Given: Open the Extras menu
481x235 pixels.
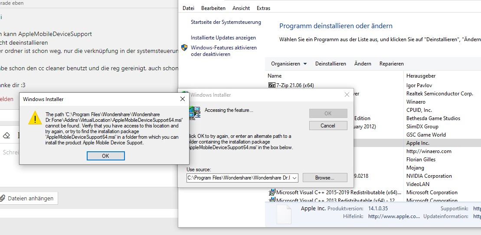Looking at the screenshot, I should coord(264,8).
